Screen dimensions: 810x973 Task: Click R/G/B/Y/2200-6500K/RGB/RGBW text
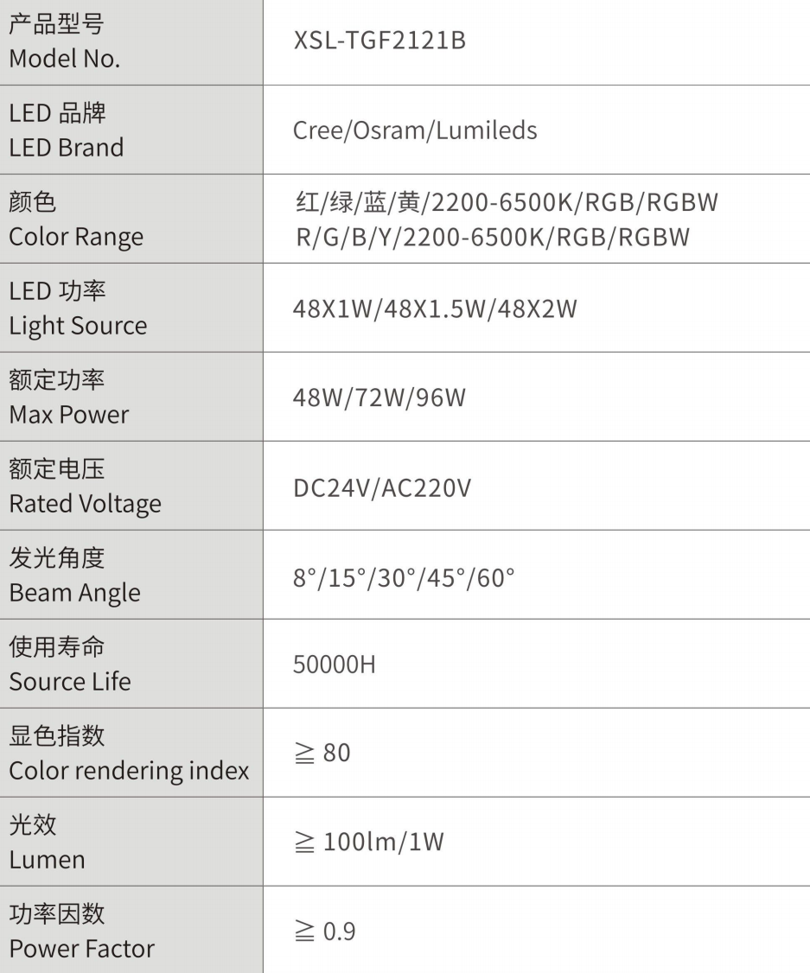click(x=493, y=237)
